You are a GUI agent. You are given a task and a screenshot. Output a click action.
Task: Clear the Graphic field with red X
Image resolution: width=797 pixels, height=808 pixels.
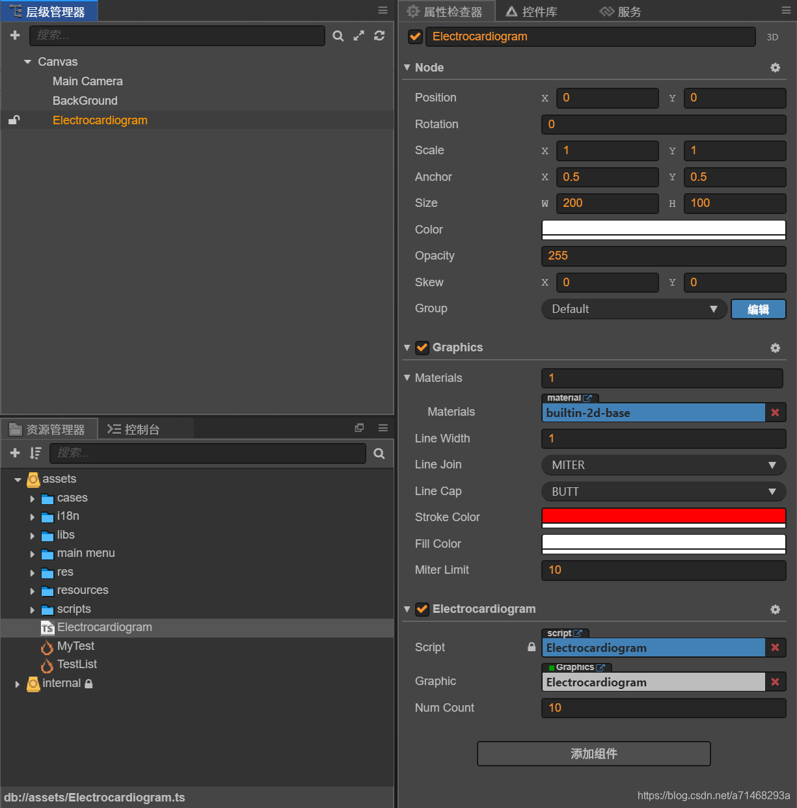pos(776,682)
